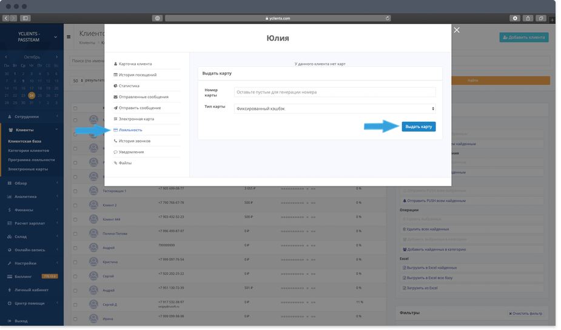Expand the YCLIENTS - PASSTEAM company dropdown

point(55,37)
